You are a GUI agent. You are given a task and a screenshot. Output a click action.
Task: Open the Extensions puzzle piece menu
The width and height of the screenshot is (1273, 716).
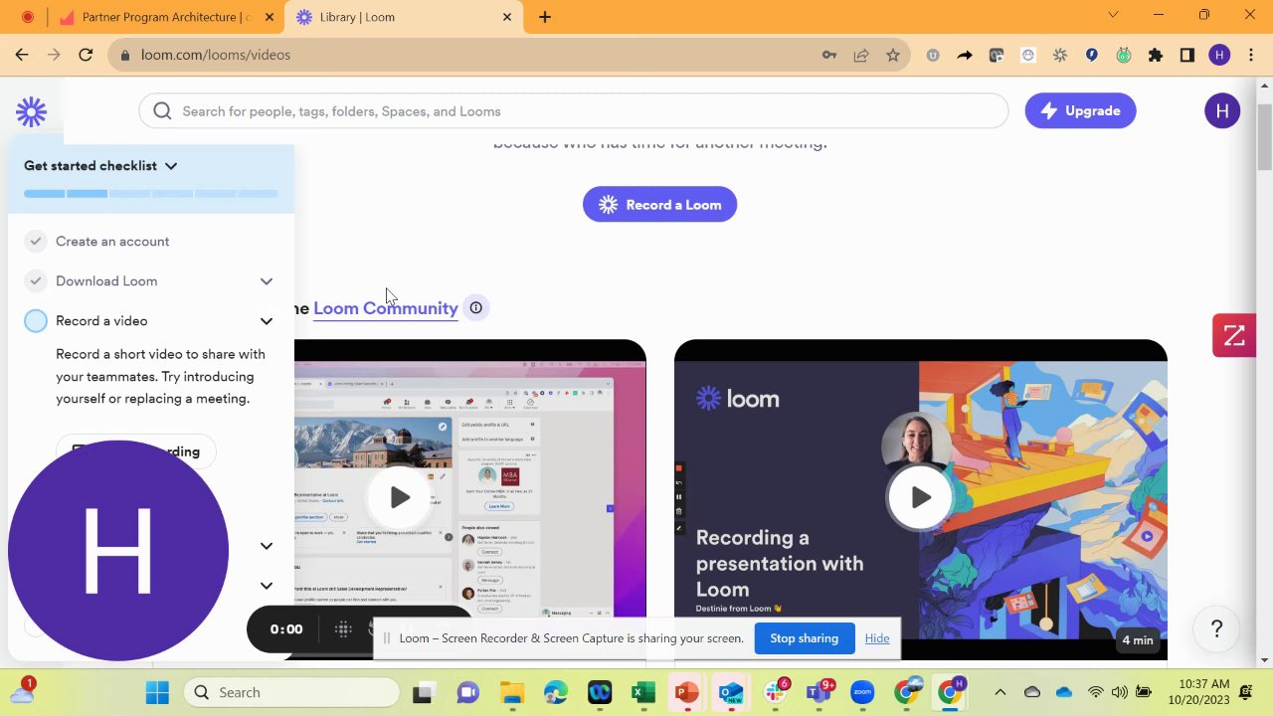click(1156, 55)
